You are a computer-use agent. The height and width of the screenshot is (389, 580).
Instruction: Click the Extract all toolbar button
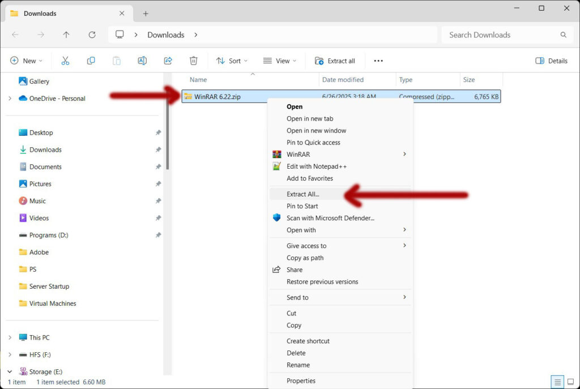[335, 61]
